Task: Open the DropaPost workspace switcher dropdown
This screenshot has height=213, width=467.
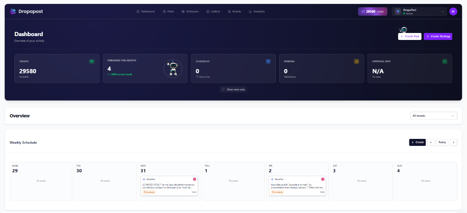Action: (x=419, y=12)
